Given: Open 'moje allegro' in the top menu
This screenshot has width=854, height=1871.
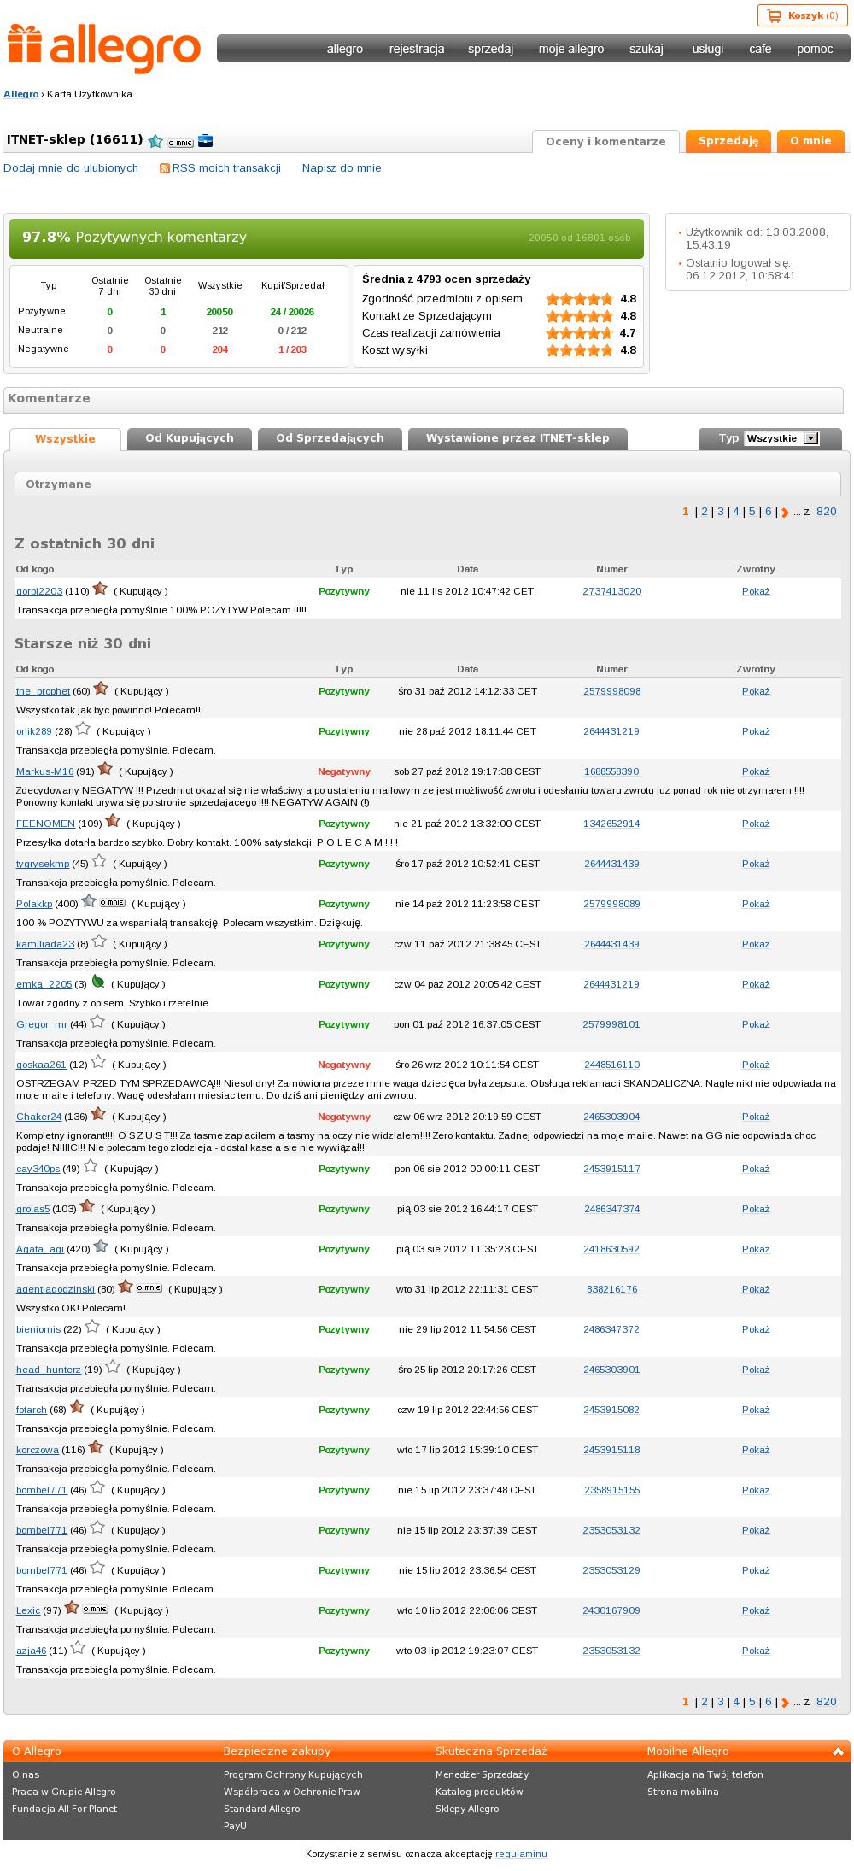Looking at the screenshot, I should click(x=571, y=49).
